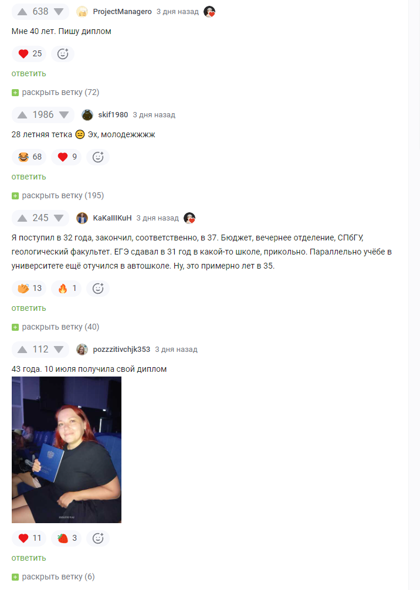Click laughing emoji reaction showing 68
420x590 pixels.
click(29, 157)
